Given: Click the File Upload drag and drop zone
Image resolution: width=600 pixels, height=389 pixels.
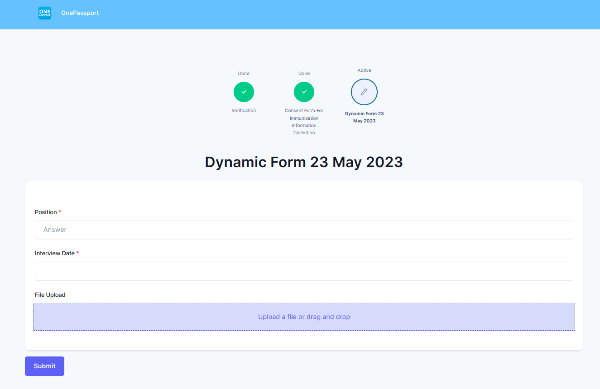Looking at the screenshot, I should [x=304, y=317].
